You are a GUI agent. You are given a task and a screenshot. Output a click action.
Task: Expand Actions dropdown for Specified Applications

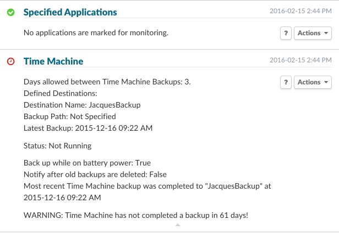coord(313,33)
